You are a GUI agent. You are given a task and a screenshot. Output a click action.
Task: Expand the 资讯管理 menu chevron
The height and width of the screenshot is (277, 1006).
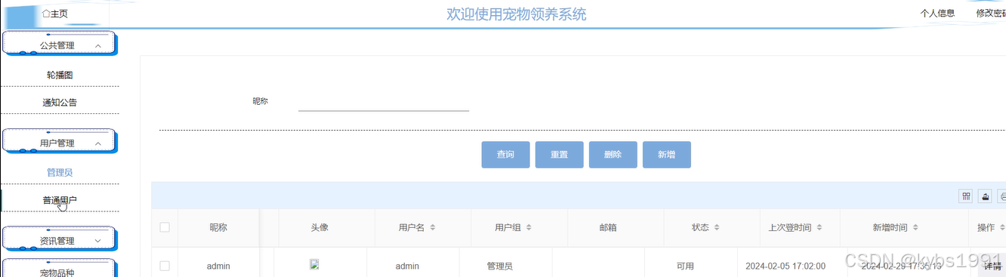(98, 241)
